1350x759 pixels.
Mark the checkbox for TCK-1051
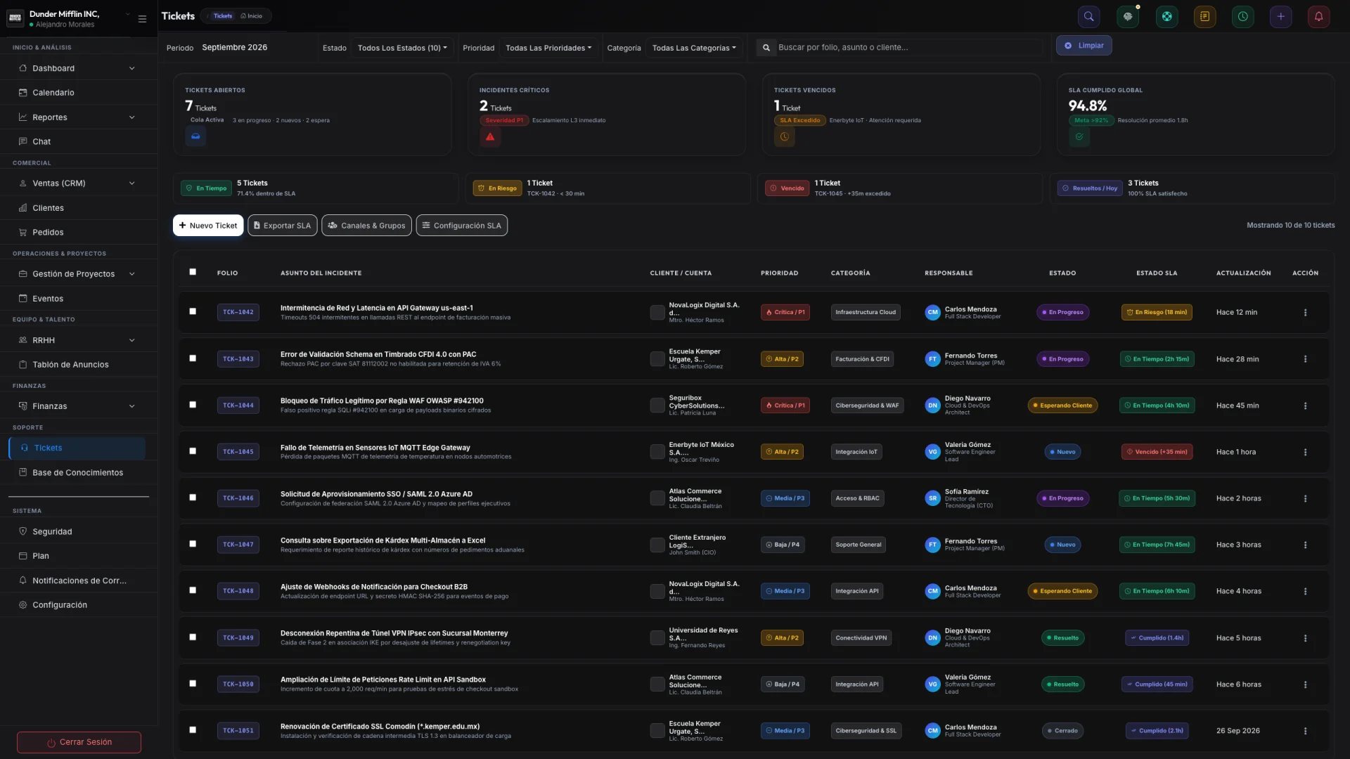pyautogui.click(x=193, y=730)
